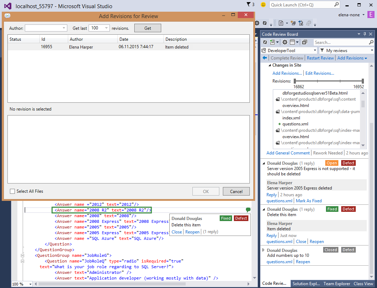Enable the Select All Files checkbox

pyautogui.click(x=13, y=191)
